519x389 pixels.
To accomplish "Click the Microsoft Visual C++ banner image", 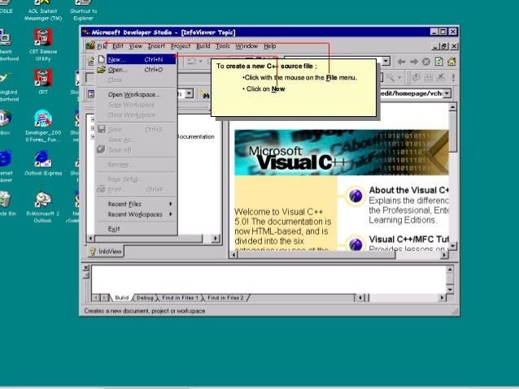I will click(x=342, y=153).
